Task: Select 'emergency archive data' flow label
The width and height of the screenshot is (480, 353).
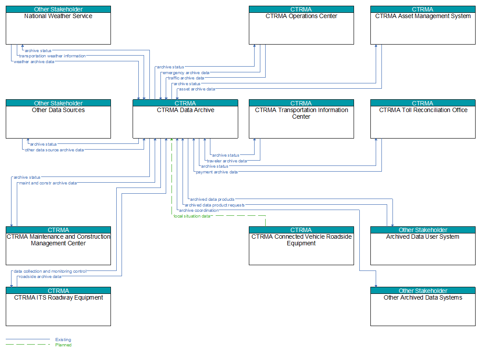Action: (186, 73)
